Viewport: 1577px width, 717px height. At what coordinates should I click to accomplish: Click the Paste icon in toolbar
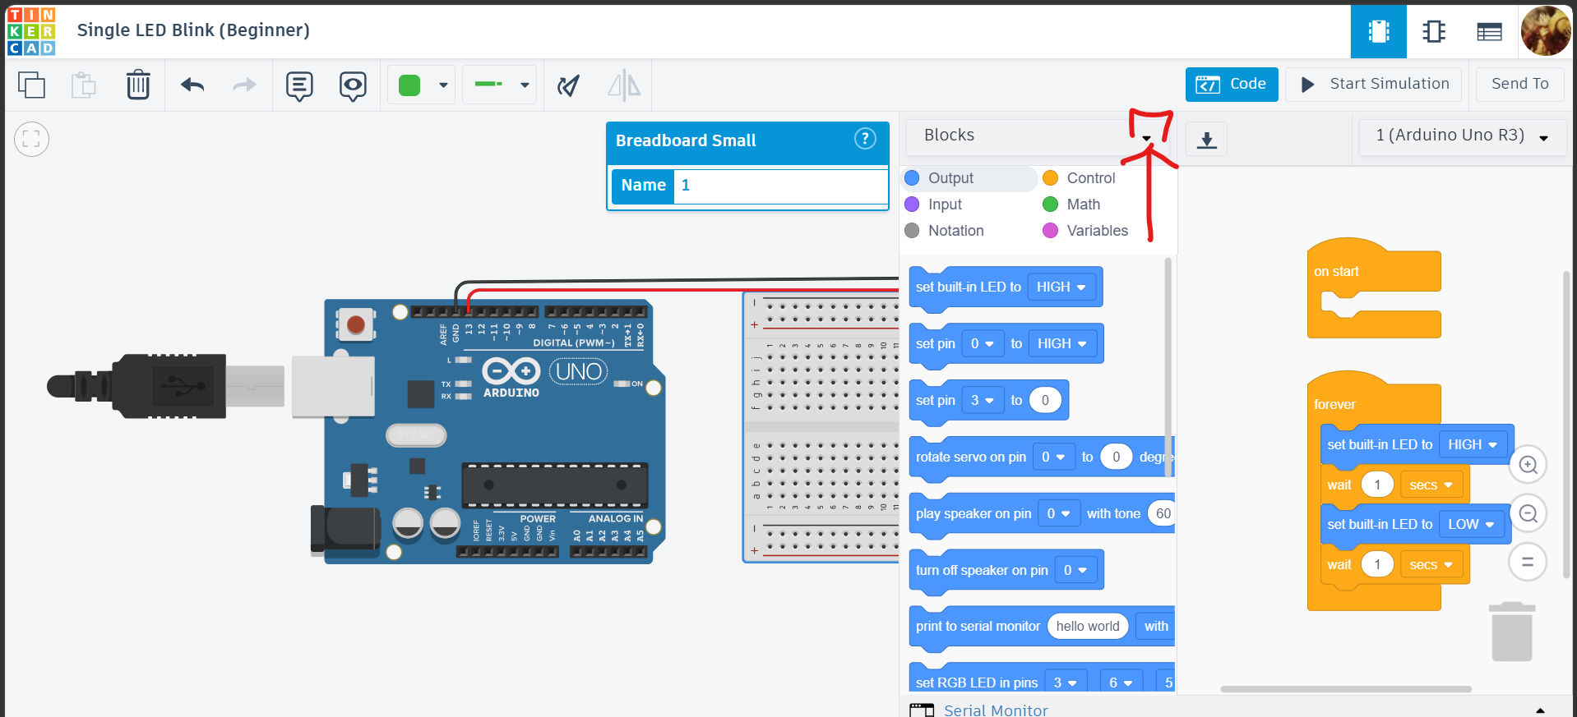coord(83,85)
